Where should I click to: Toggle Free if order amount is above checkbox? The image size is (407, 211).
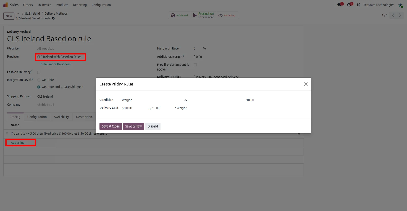(x=195, y=65)
